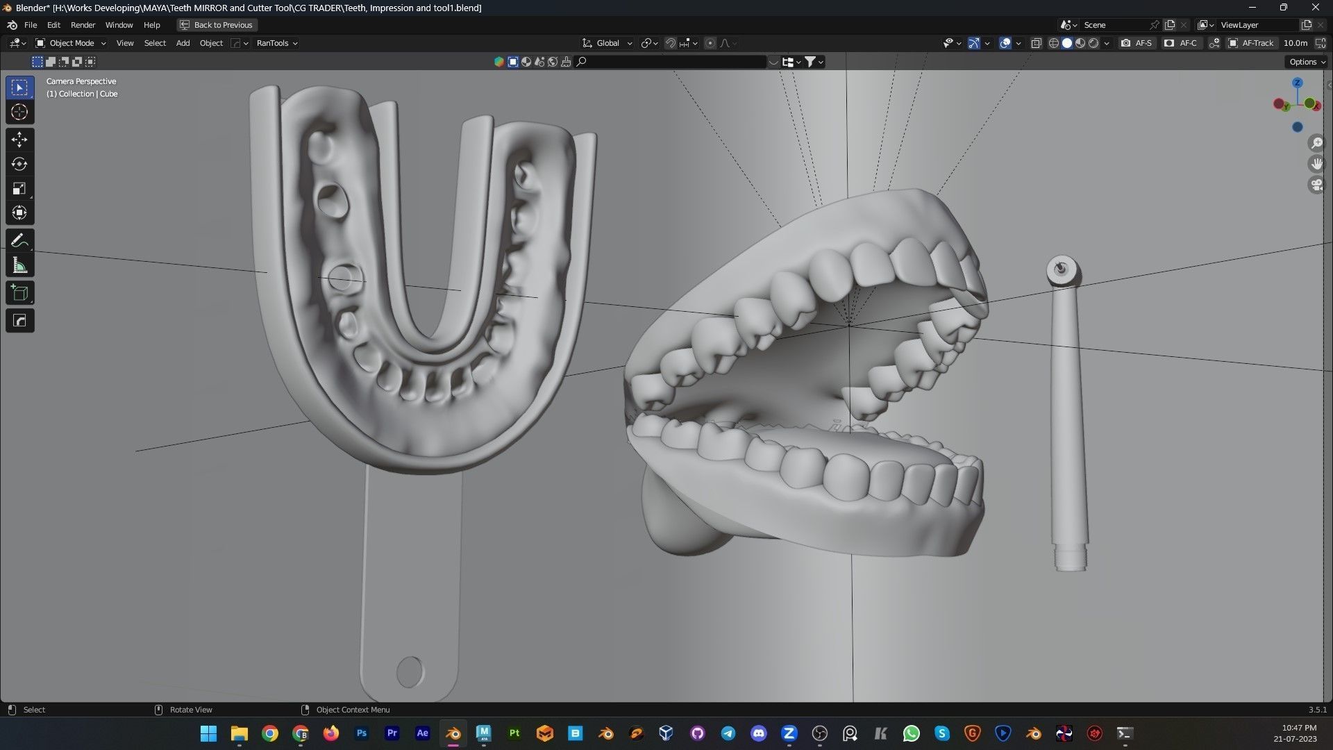
Task: Open the Window menu
Action: coord(119,25)
